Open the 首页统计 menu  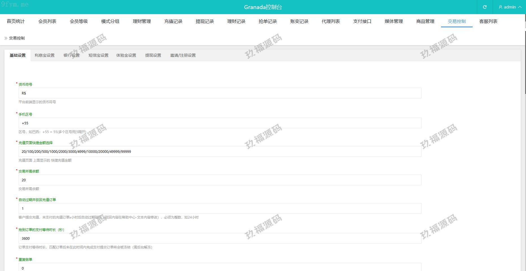[x=16, y=21]
